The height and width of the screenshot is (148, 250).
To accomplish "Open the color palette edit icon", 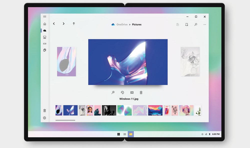I will [122, 92].
